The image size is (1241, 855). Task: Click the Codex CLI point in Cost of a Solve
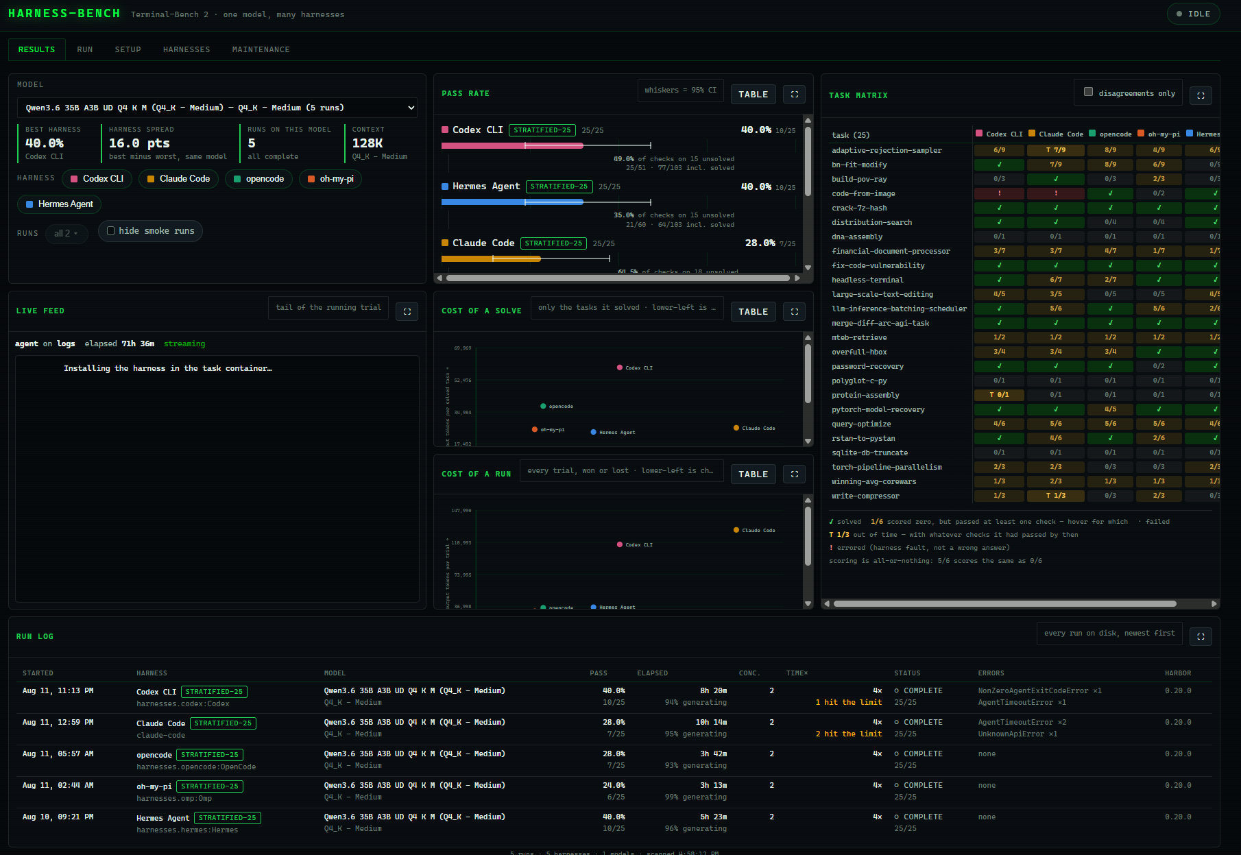(620, 368)
